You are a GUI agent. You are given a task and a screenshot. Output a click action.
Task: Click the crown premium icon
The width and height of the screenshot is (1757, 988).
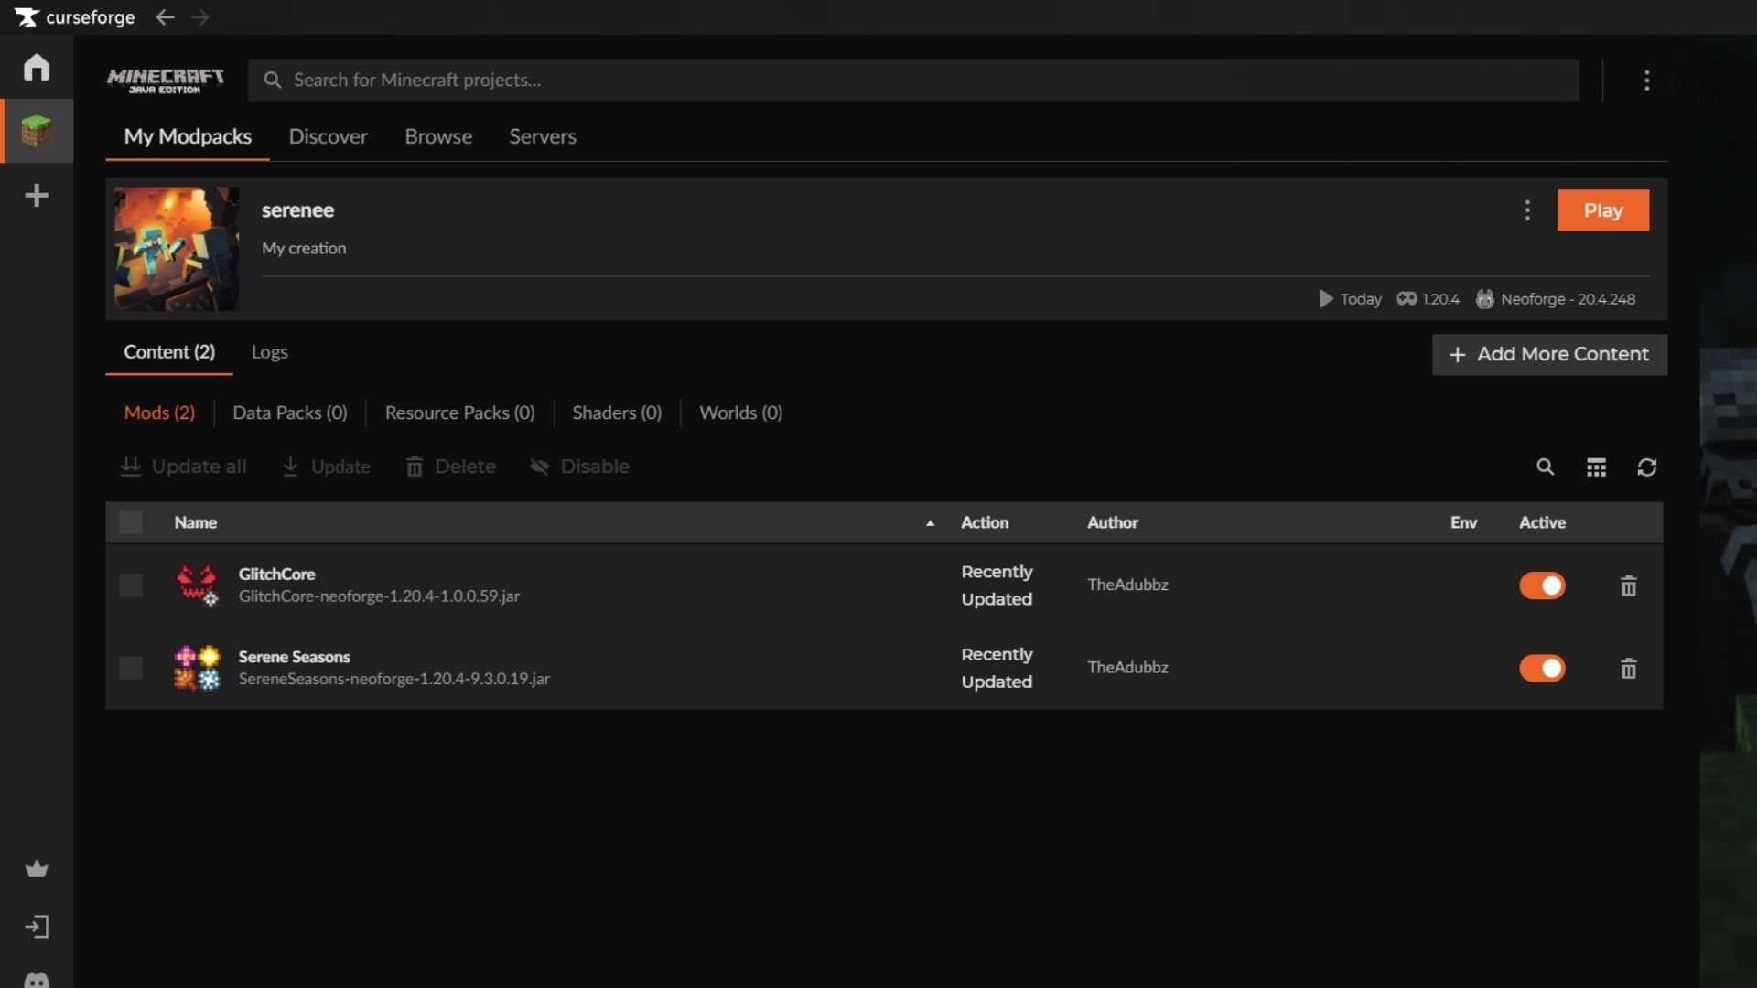pyautogui.click(x=37, y=869)
